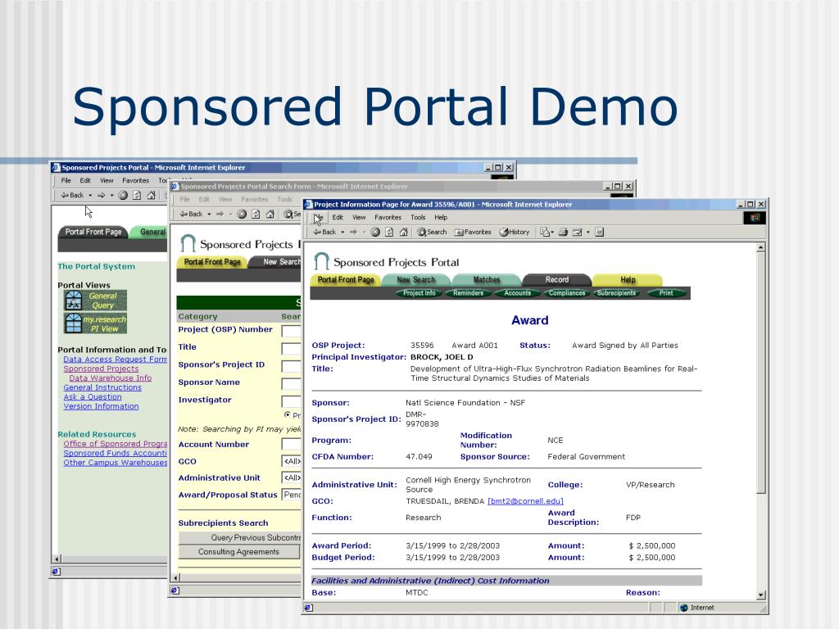Viewport: 839px width, 629px height.
Task: Click Refresh icon in Project Information window
Action: point(389,232)
